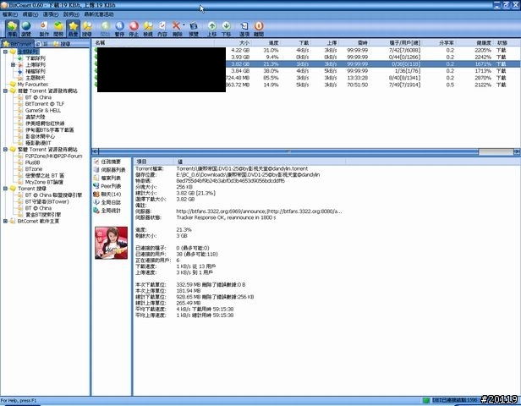The width and height of the screenshot is (521, 406).
Task: Switch to the BitComet sidebar tab
Action: point(17,44)
